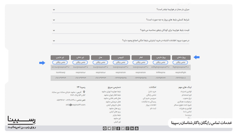
Task: Click تماس رایگان under قطار
Action: pos(140,62)
